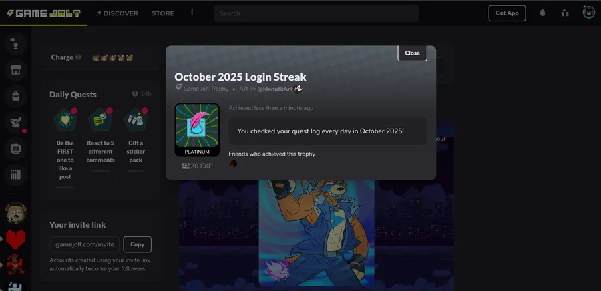The image size is (601, 291).
Task: Click the user avatar in top-right corner
Action: coord(589,13)
